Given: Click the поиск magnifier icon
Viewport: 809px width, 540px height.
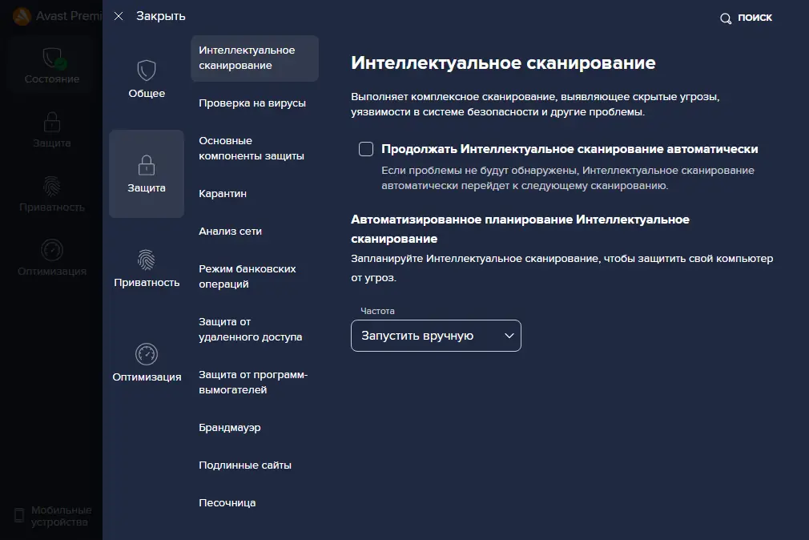Looking at the screenshot, I should pyautogui.click(x=726, y=17).
